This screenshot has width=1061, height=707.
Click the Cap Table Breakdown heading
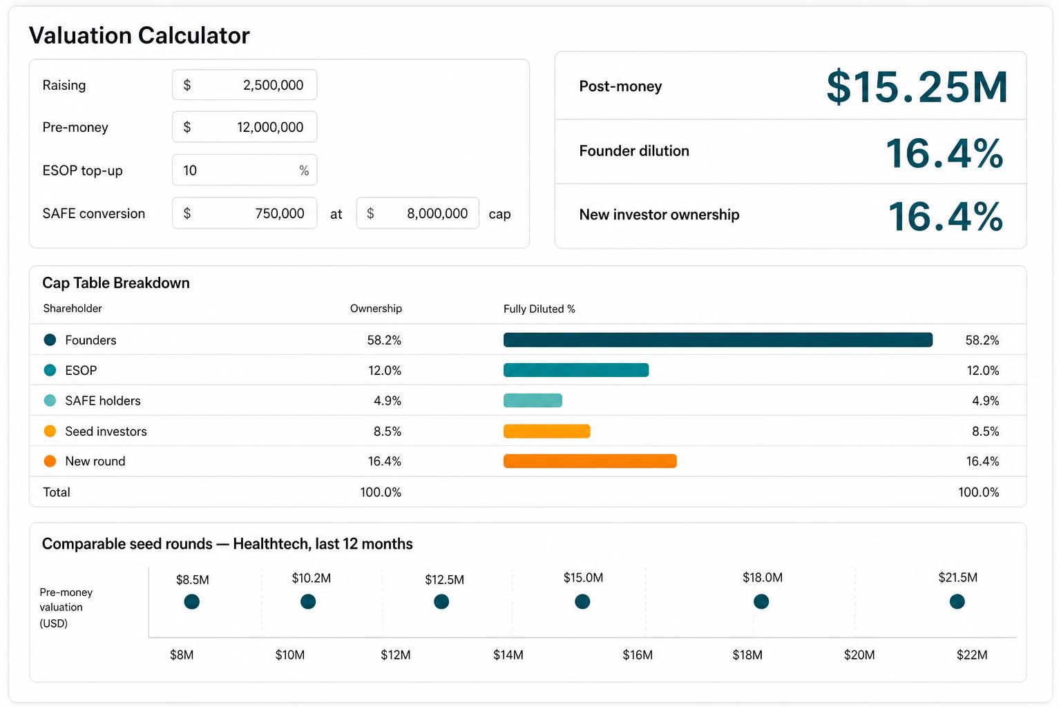coord(116,283)
